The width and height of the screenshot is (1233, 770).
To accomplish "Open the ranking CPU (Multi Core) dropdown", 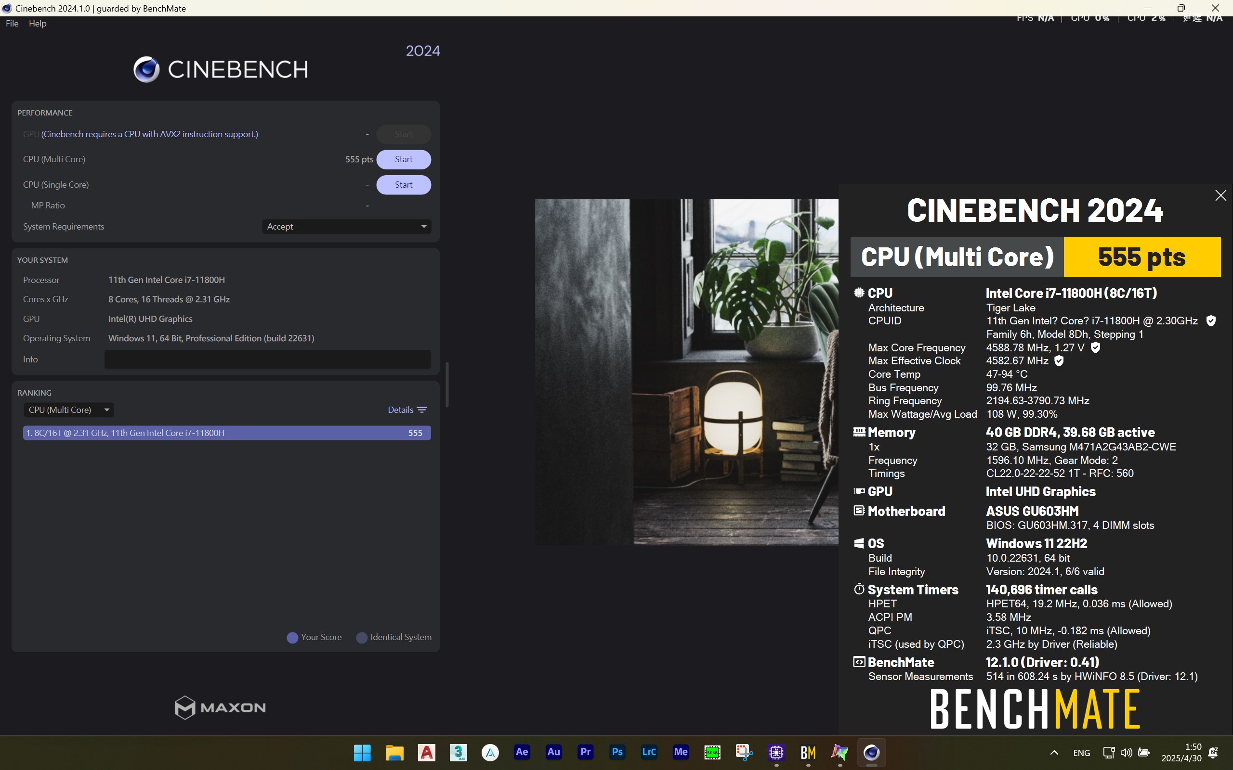I will coord(68,410).
